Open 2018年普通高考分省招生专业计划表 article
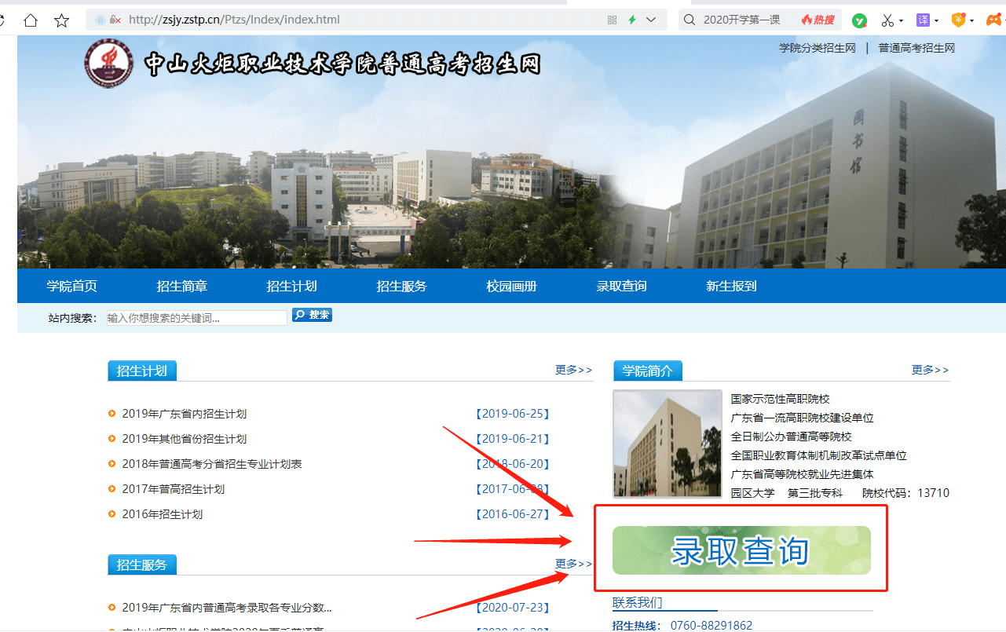This screenshot has height=632, width=1006. tap(212, 464)
